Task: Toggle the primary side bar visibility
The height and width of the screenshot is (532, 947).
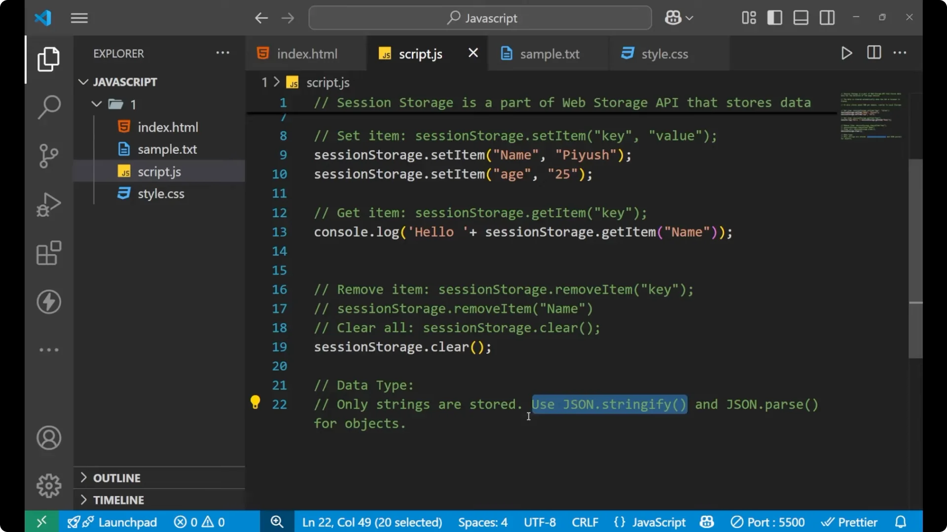Action: pyautogui.click(x=774, y=17)
